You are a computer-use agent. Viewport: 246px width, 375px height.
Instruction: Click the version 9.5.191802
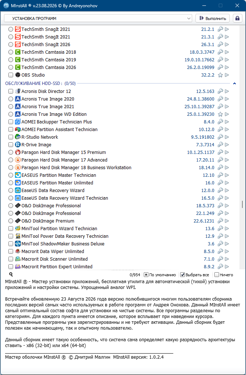[203, 137]
